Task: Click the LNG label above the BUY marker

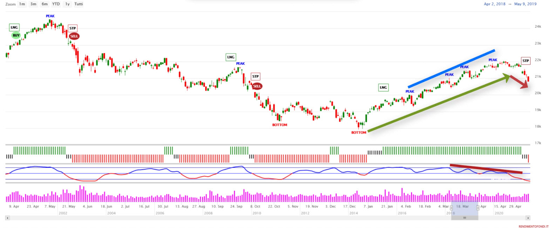Action: point(14,27)
